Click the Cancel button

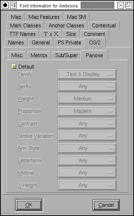(x=106, y=205)
